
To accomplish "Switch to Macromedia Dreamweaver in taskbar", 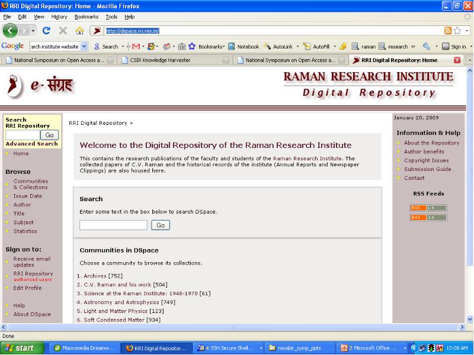I will [x=84, y=348].
